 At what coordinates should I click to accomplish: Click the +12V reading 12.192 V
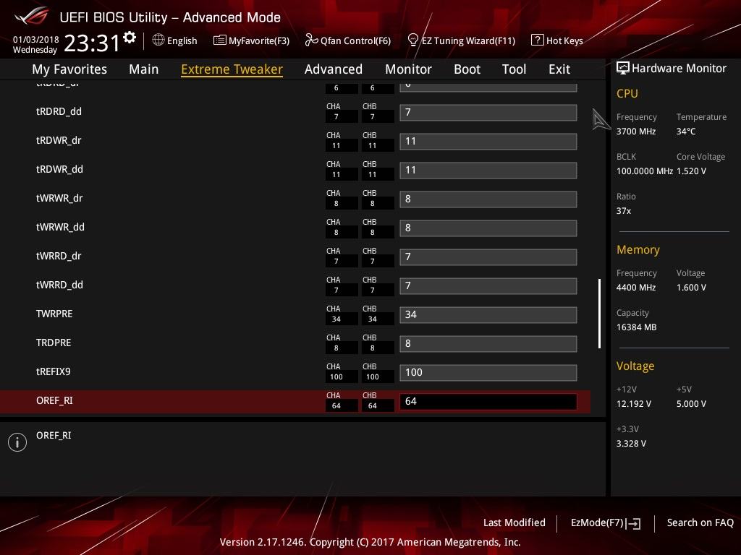(x=633, y=404)
